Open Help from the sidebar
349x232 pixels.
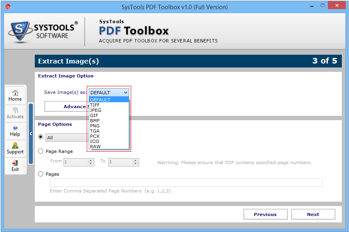point(15,131)
